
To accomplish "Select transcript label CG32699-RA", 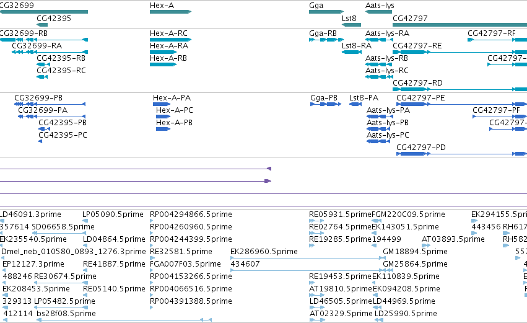I will pyautogui.click(x=37, y=46).
